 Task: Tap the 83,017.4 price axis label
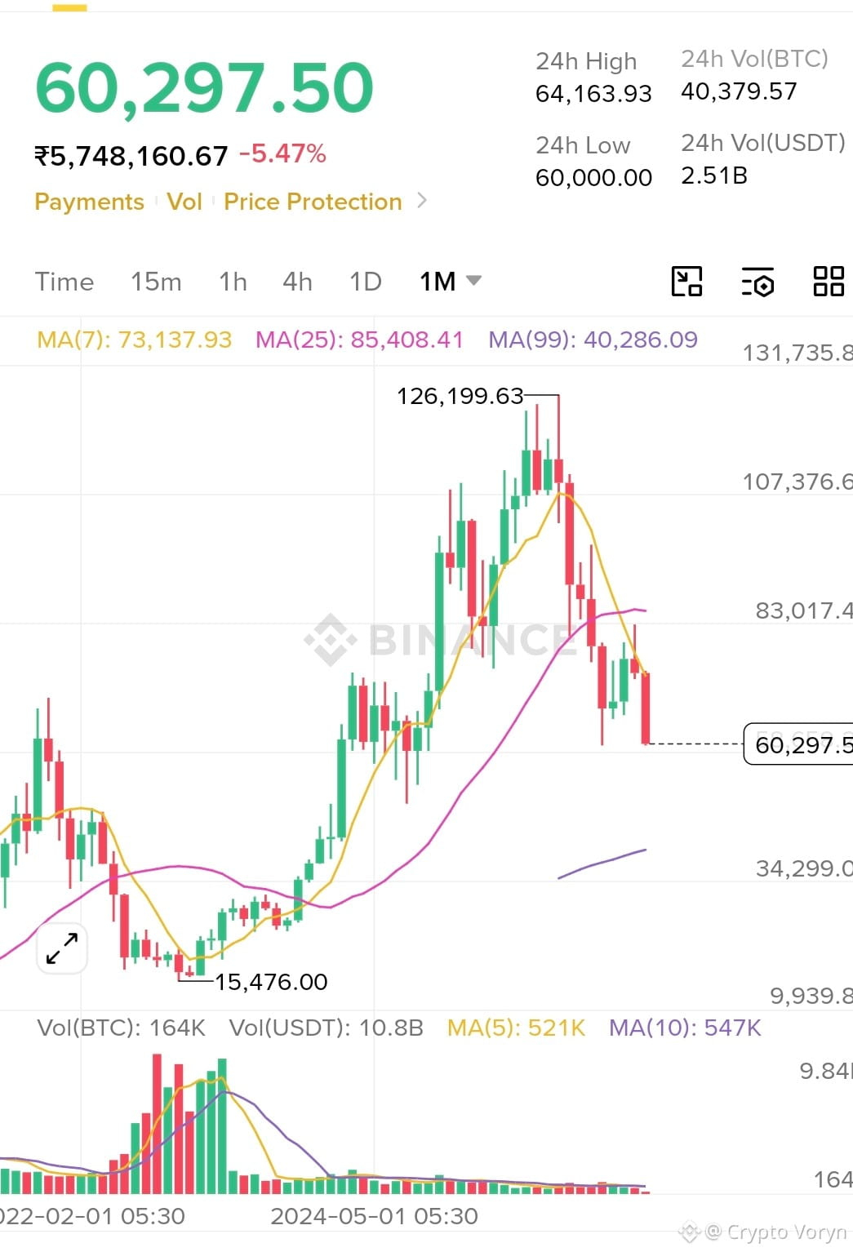pyautogui.click(x=804, y=610)
